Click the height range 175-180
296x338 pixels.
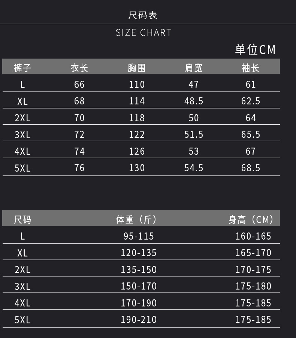(253, 286)
